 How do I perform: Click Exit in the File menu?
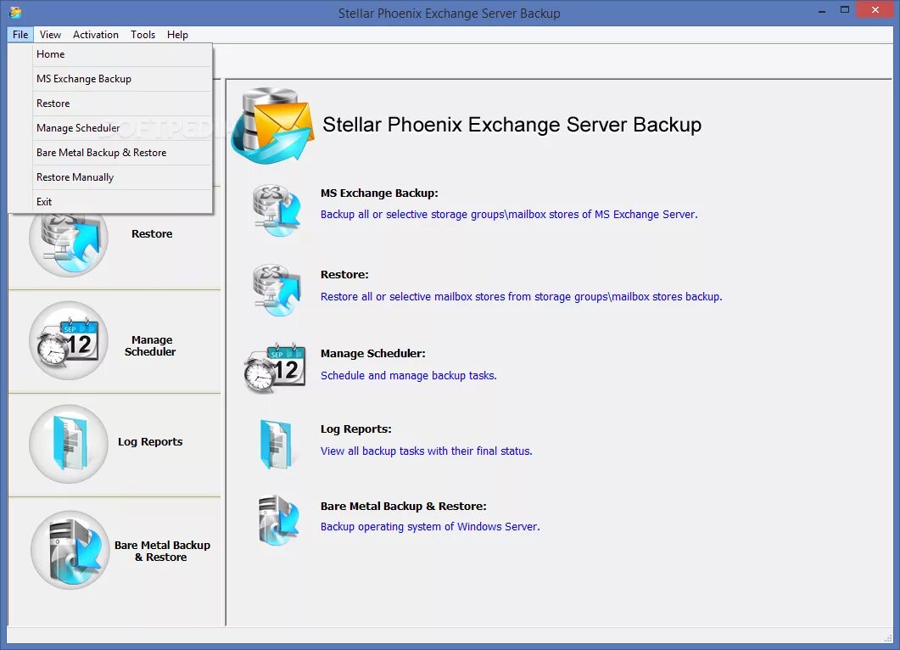click(123, 202)
